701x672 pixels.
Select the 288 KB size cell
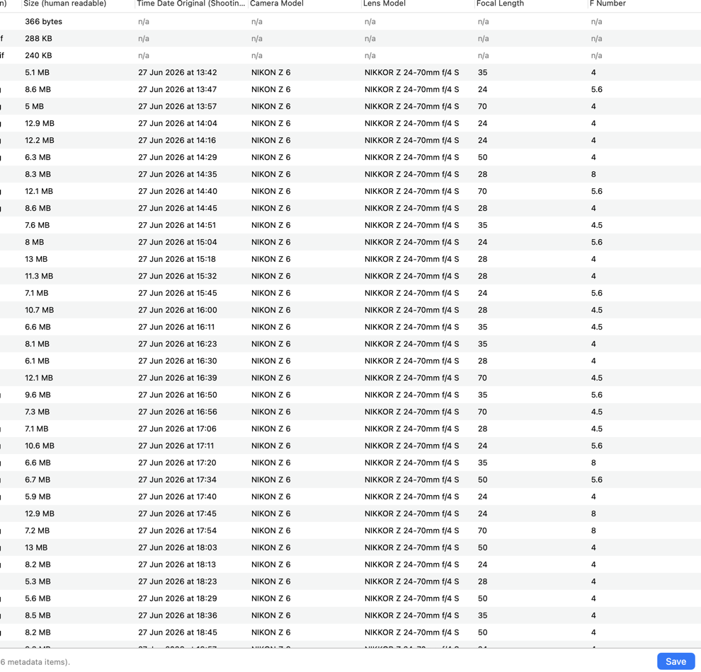pyautogui.click(x=38, y=38)
